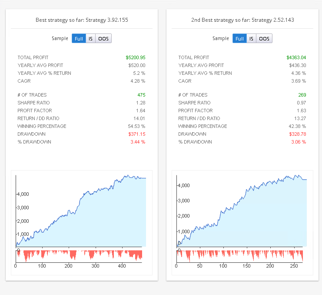The image size is (322, 295).
Task: Click the $4363.04 total profit value
Action: pyautogui.click(x=296, y=57)
